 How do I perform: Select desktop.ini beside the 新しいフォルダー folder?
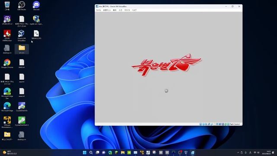(22, 136)
